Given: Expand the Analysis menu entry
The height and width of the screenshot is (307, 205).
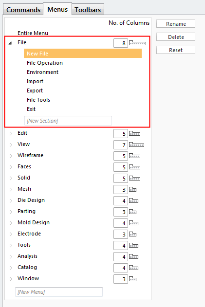Looking at the screenshot, I should (11, 256).
